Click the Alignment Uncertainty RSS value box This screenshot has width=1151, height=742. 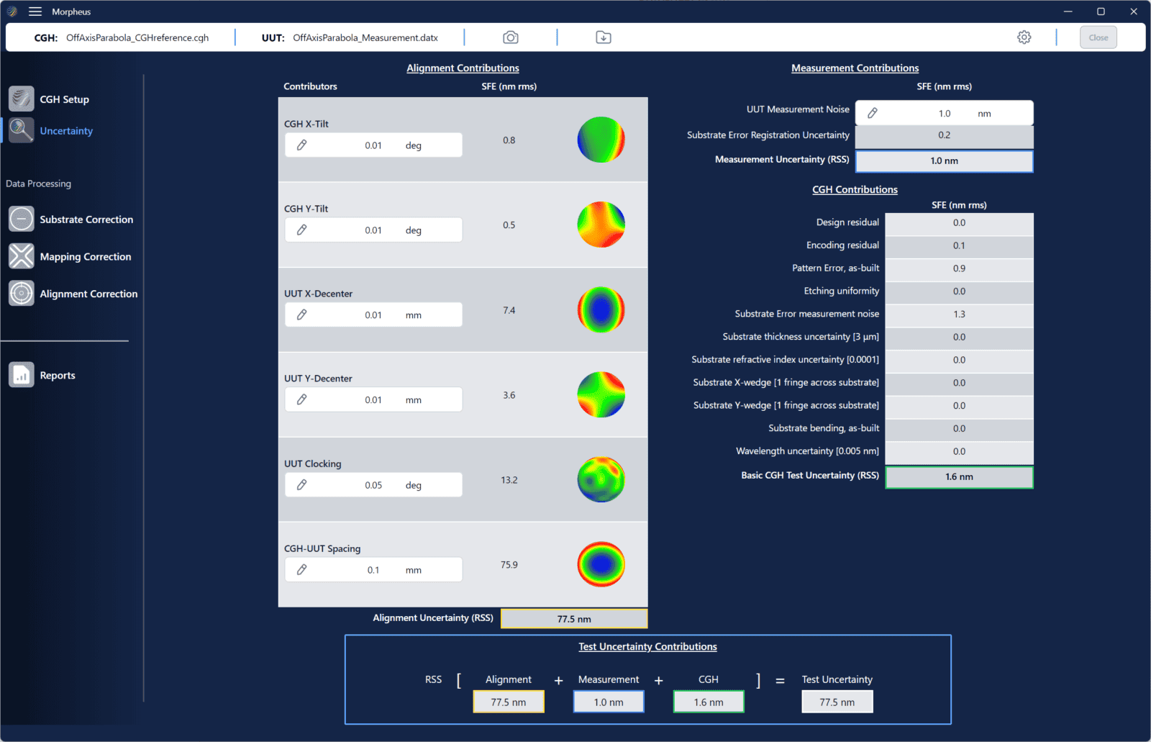click(573, 619)
